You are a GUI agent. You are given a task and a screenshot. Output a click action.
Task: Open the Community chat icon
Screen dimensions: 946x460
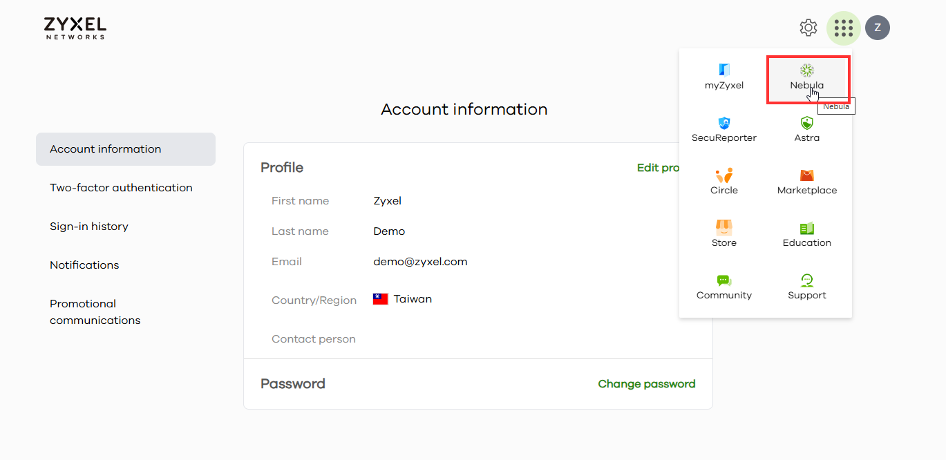[723, 280]
